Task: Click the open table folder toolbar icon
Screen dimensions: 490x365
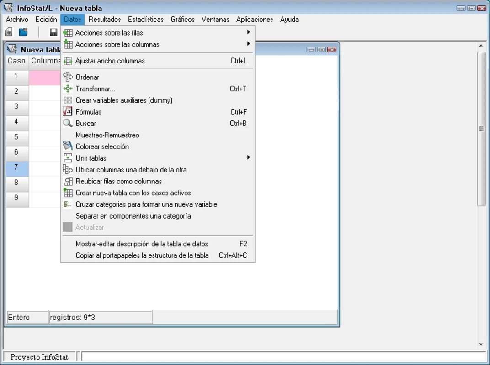Action: pyautogui.click(x=23, y=32)
